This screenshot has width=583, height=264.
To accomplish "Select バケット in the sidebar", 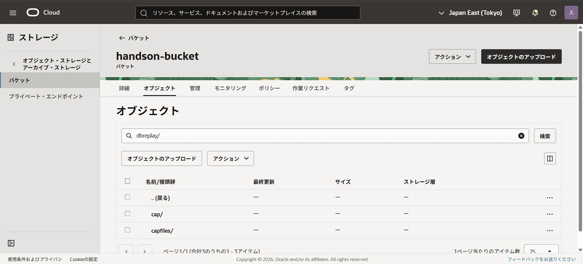I will pyautogui.click(x=50, y=80).
